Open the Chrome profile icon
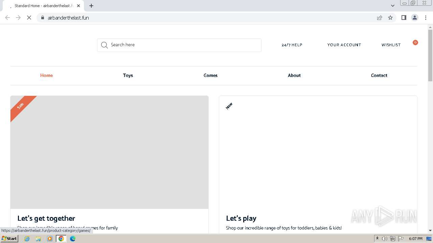This screenshot has width=433, height=243. (x=415, y=18)
